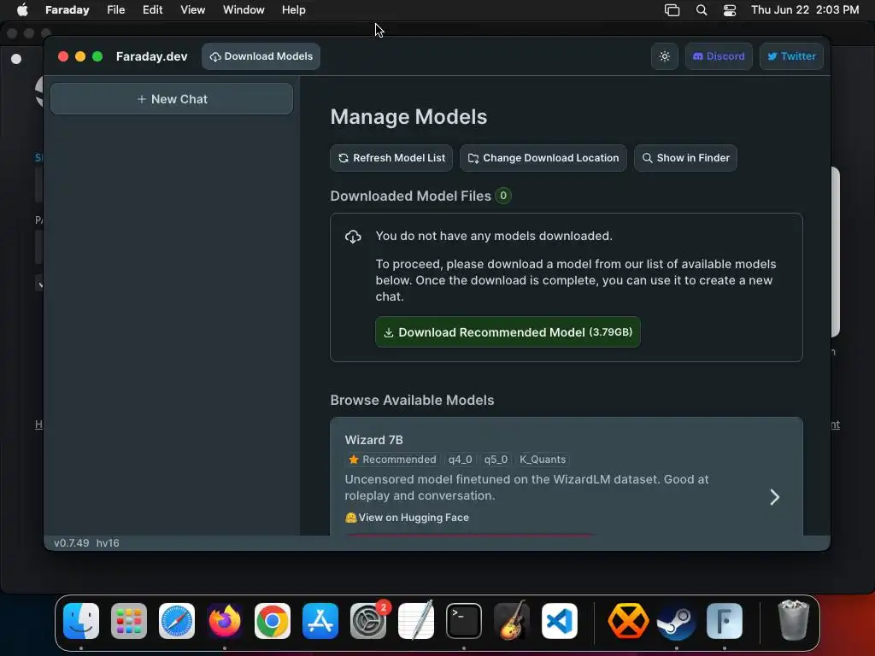
Task: Open the Discord link
Action: pyautogui.click(x=719, y=56)
